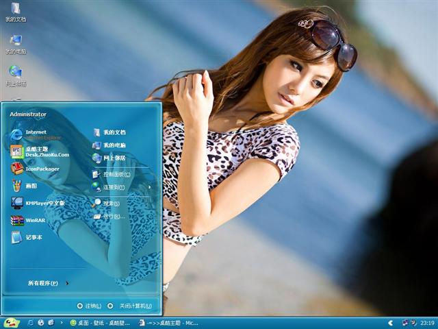The width and height of the screenshot is (438, 329).
Task: Expand hidden system tray icons arrow
Action: point(391,323)
